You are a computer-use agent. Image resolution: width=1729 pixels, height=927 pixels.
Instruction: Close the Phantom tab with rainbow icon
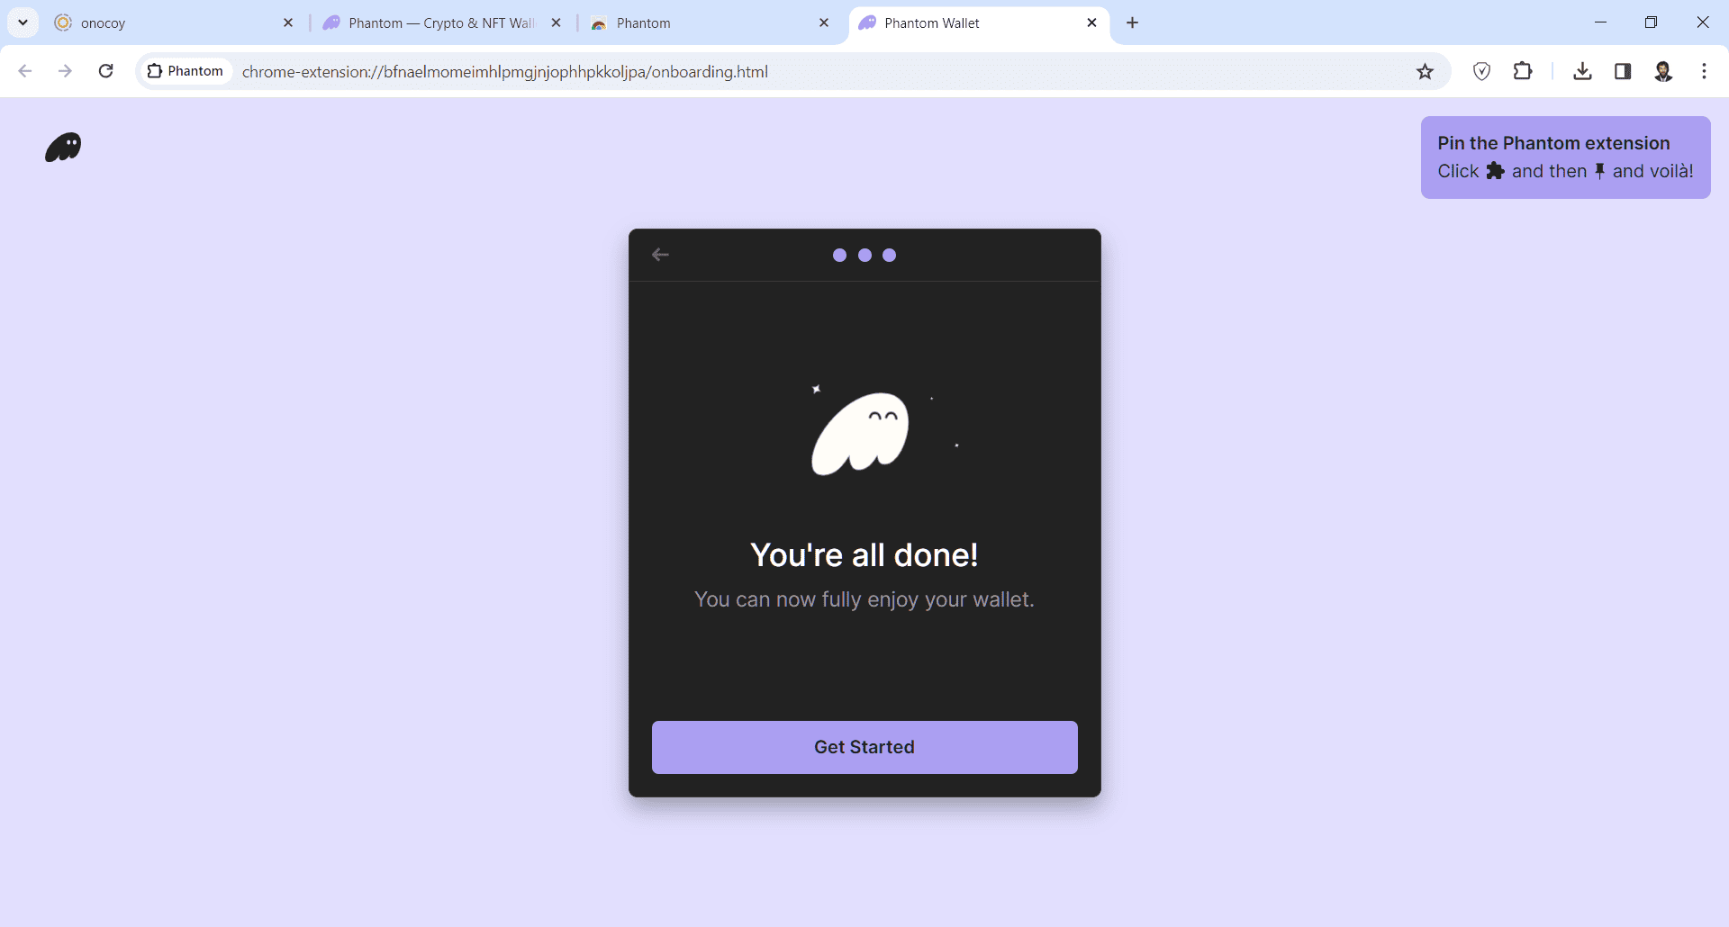click(x=824, y=23)
